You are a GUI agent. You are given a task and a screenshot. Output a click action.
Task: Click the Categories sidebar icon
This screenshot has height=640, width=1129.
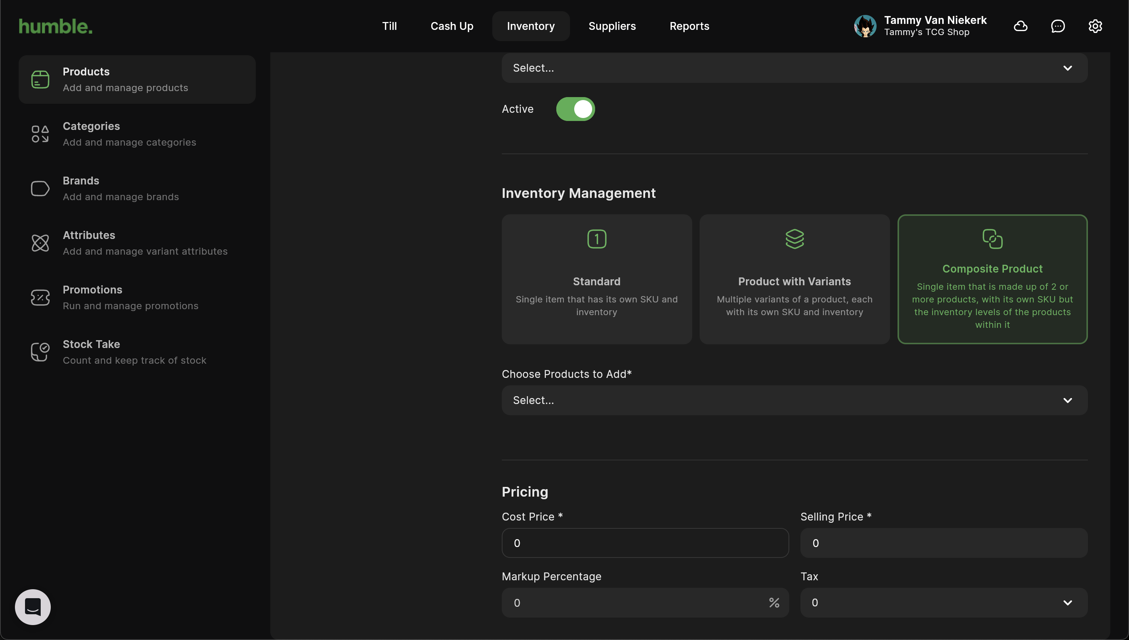point(40,134)
